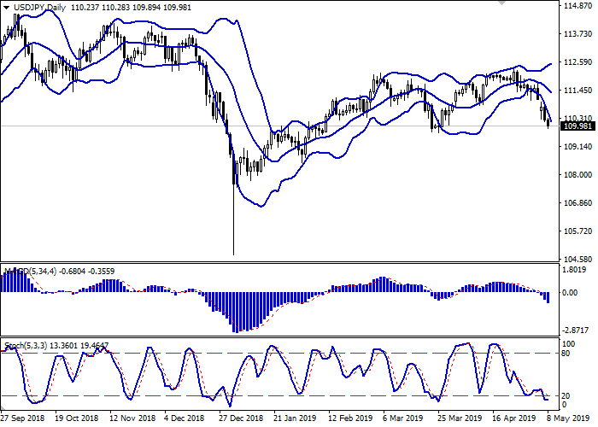Click the 12 Feb 2019 date label
The height and width of the screenshot is (427, 598).
[x=350, y=418]
